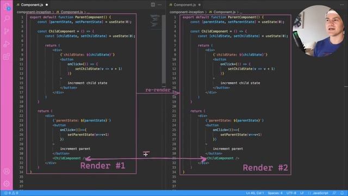Open More Actions ellipsis of left editor group
Image resolution: width=348 pixels, height=196 pixels.
(159, 5)
